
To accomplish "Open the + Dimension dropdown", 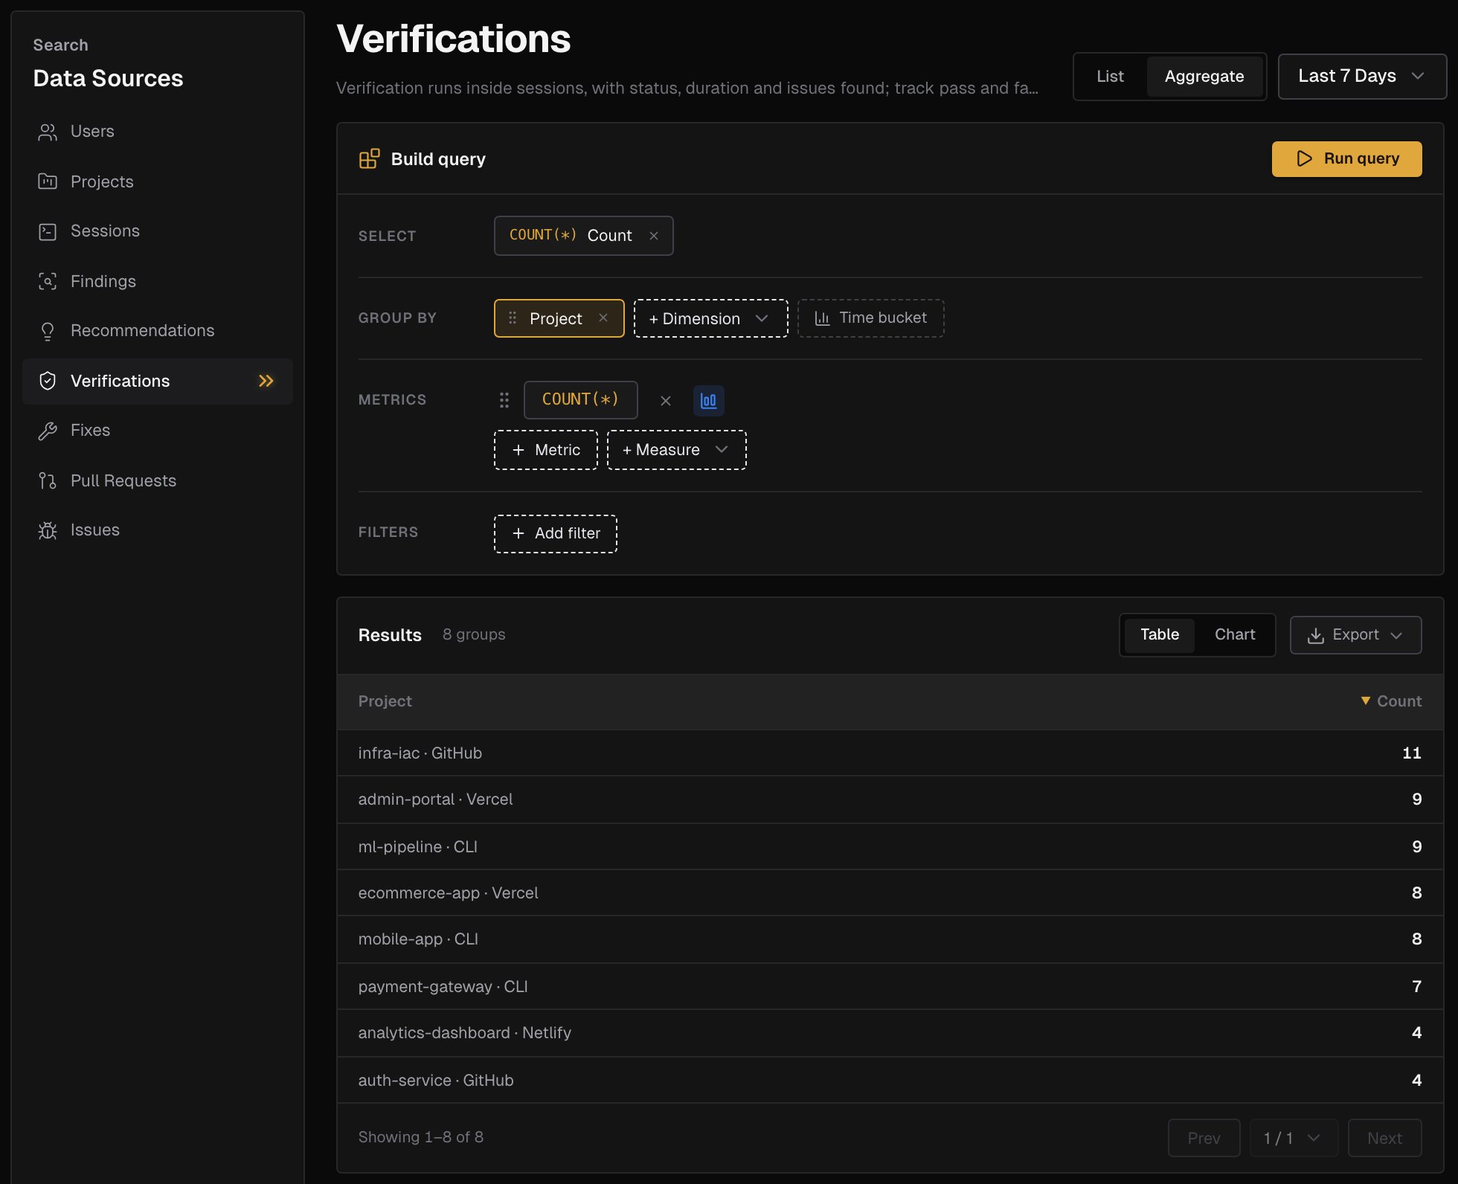I will click(710, 318).
